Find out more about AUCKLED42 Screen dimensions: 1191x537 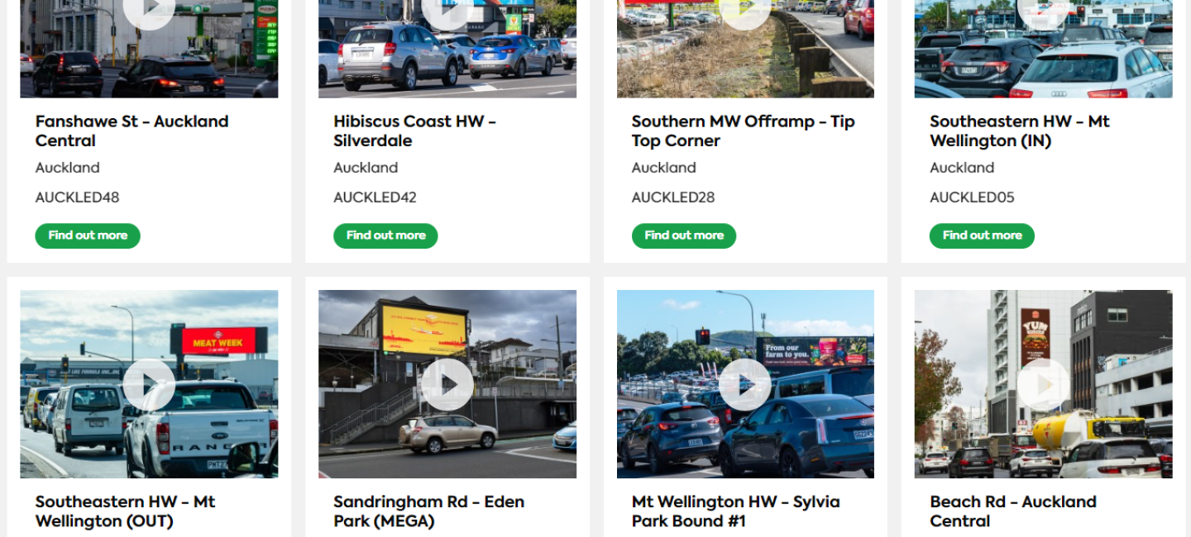(x=385, y=235)
